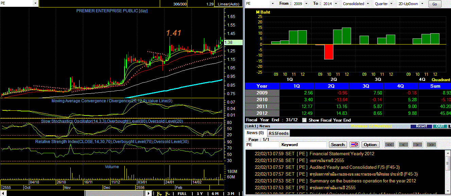Click the 3Q column header

[x=366, y=86]
